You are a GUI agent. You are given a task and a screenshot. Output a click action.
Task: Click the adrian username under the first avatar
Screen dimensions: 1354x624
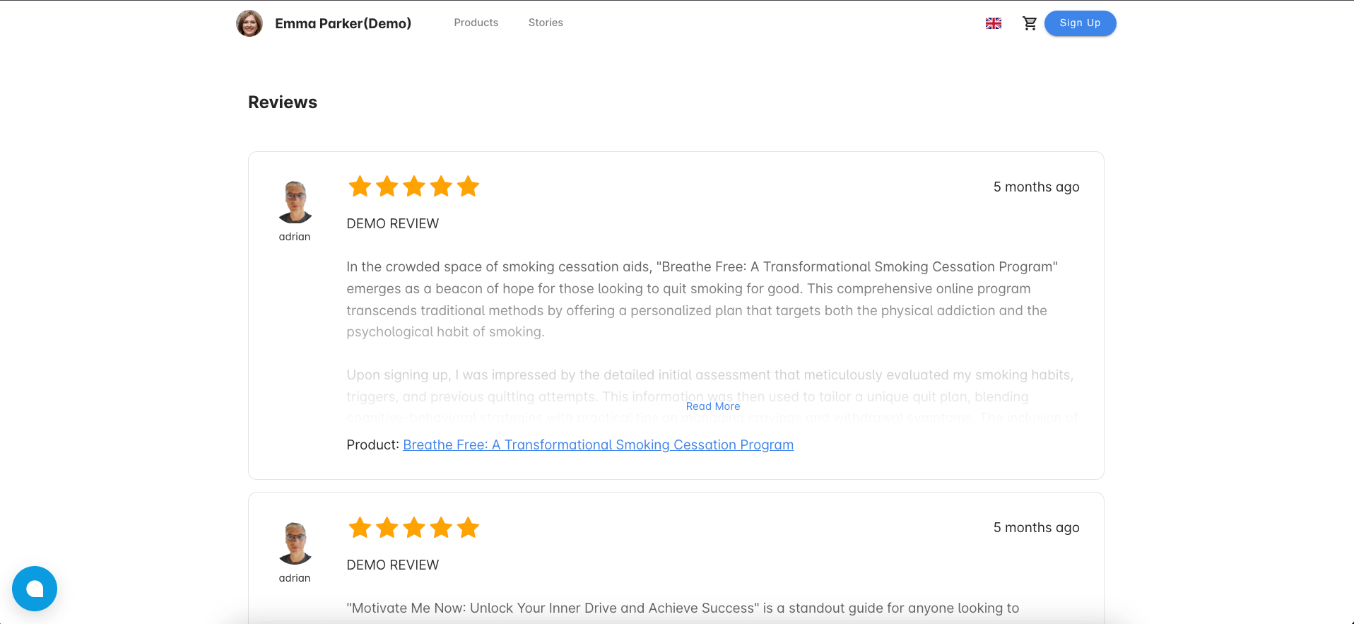point(295,237)
